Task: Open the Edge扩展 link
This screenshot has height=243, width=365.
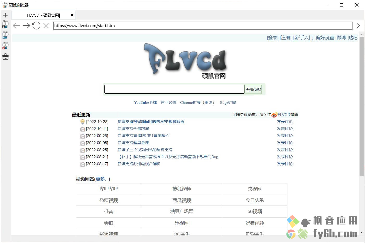Action: (228, 103)
